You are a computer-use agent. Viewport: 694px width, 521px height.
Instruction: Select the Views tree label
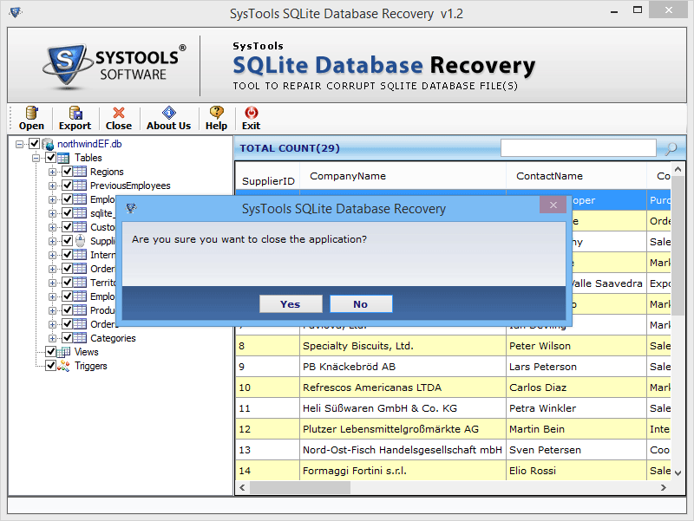pos(86,352)
